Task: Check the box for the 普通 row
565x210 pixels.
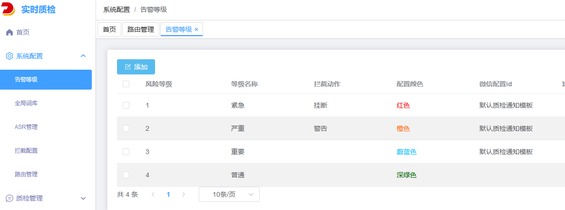Action: pos(126,175)
